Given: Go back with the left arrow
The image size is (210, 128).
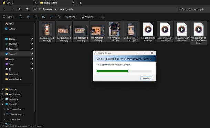Looking at the screenshot, I should pos(4,9).
